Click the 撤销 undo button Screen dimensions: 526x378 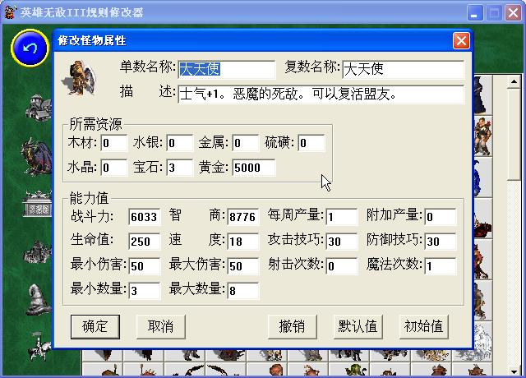pyautogui.click(x=293, y=326)
